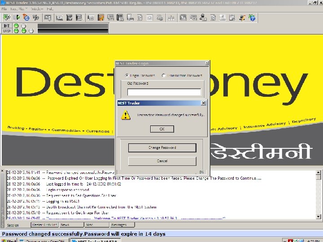Screen dimensions: 323x242
Task: Click the Depth Broadcast Channel Re Connected line
Action: [82, 207]
